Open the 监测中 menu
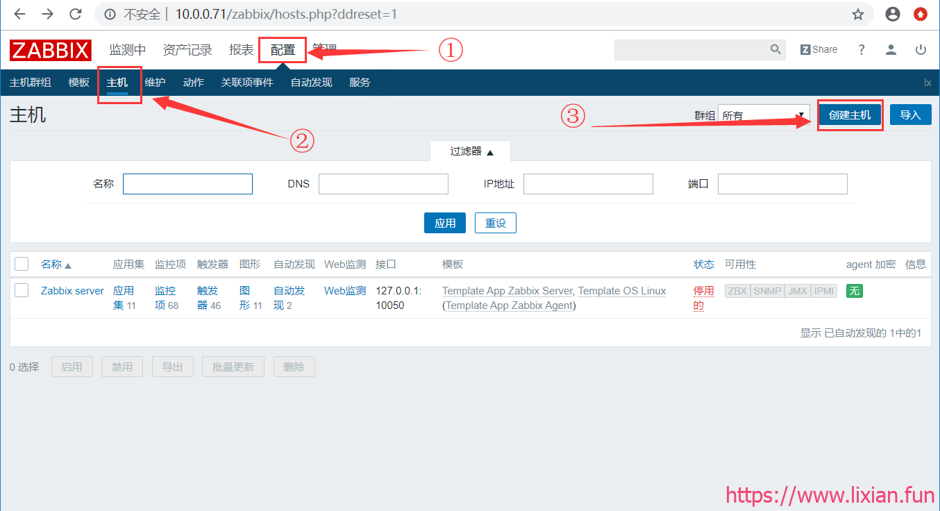 point(128,50)
